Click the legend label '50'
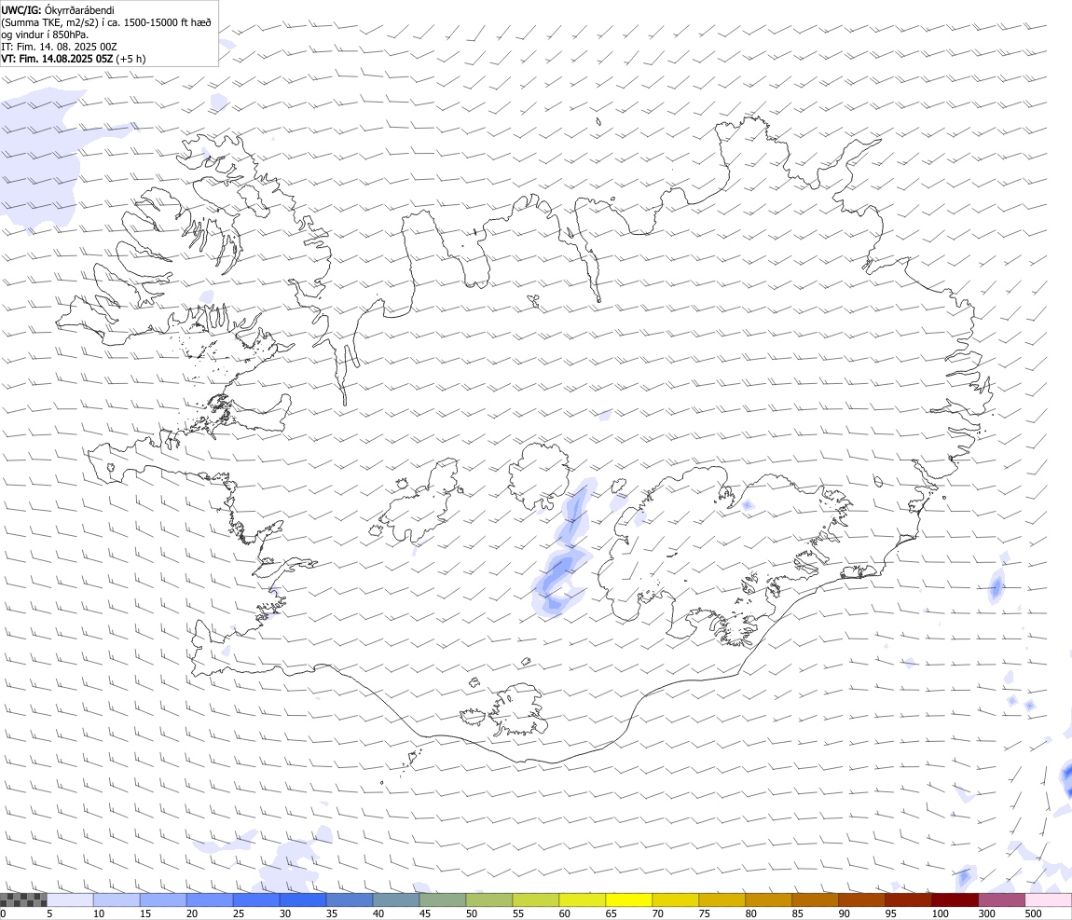1072x920 pixels. (472, 913)
